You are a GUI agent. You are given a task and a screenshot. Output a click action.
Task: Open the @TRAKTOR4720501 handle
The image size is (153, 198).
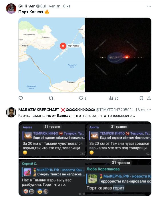point(114,110)
